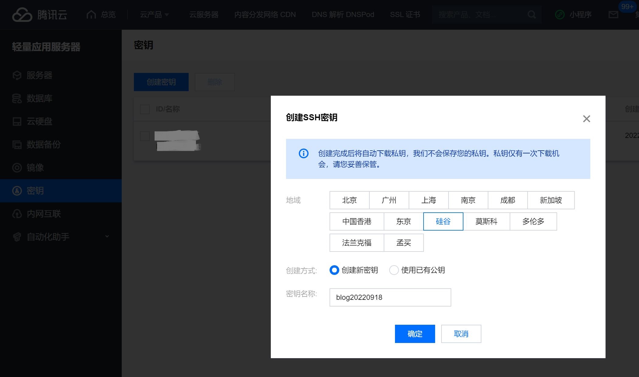The width and height of the screenshot is (639, 377).
Task: Open DNS 解析 DNSPod in top navigation
Action: coord(343,15)
